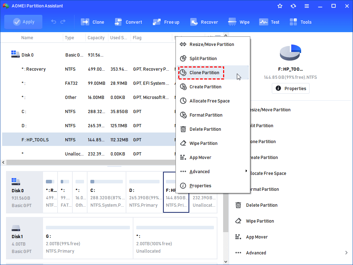Select the Recovery 499 block in disk map
The height and width of the screenshot is (265, 353).
tap(50, 192)
